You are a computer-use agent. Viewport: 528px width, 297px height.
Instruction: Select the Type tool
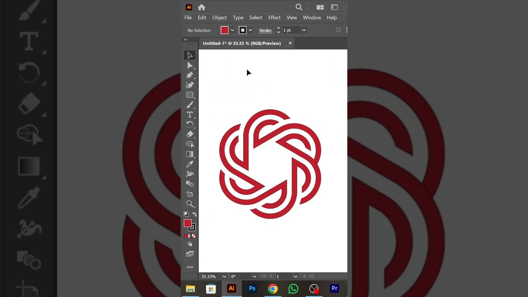pos(190,115)
